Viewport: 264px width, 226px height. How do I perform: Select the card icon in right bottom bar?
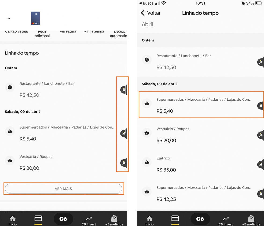(175, 219)
